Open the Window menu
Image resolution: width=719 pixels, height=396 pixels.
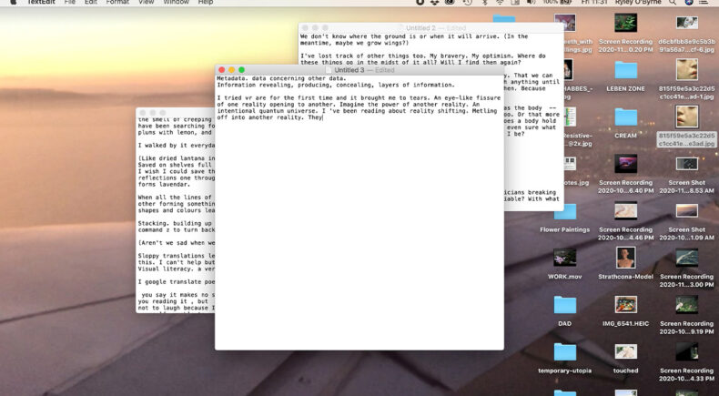coord(175,3)
